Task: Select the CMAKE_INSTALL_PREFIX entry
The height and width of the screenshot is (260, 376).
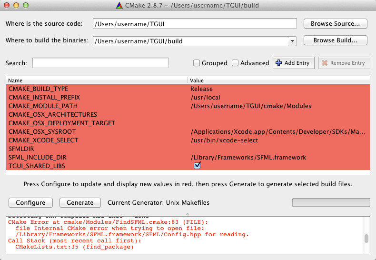Action: click(x=44, y=97)
